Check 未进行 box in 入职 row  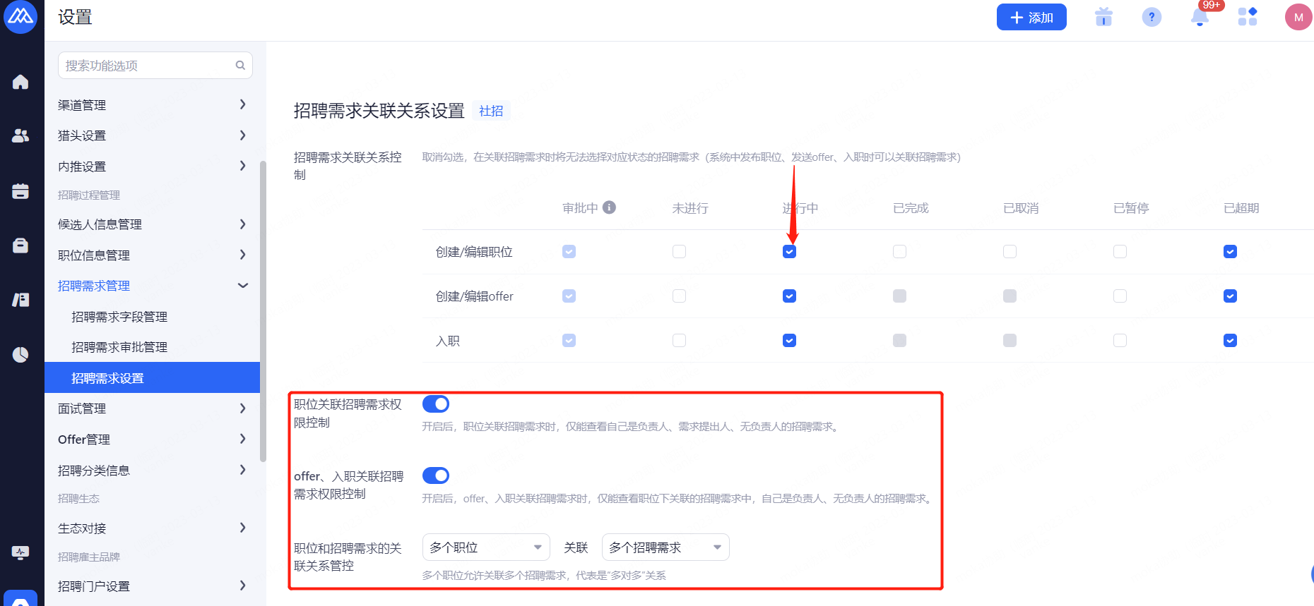pos(679,341)
